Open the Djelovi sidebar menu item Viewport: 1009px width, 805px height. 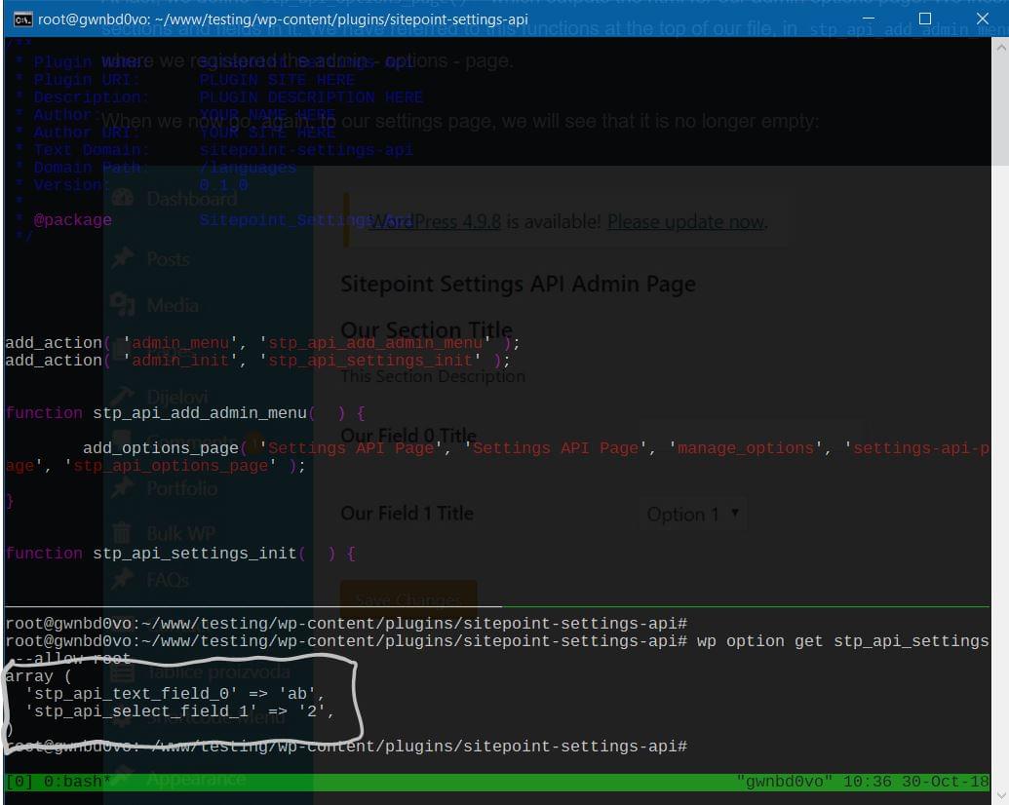click(x=176, y=397)
